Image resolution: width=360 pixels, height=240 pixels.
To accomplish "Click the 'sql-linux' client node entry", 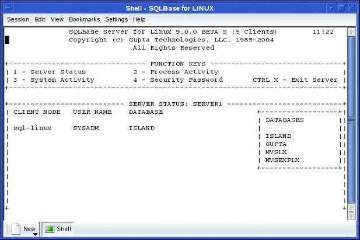I will 32,128.
